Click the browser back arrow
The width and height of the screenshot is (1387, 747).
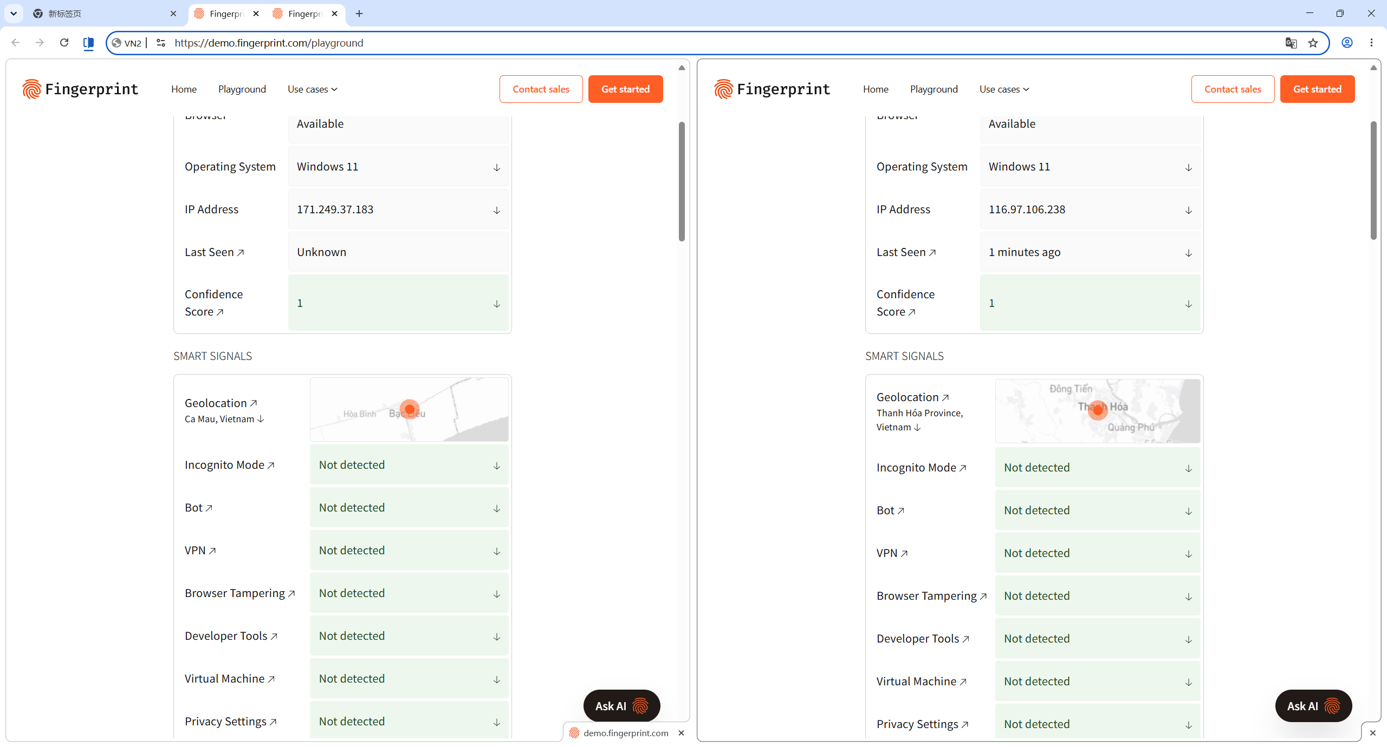click(x=15, y=43)
